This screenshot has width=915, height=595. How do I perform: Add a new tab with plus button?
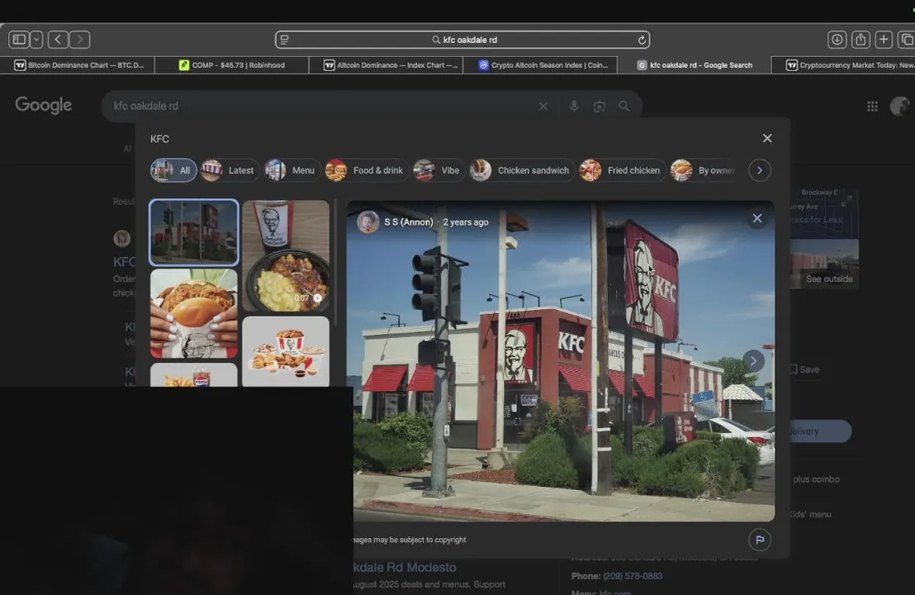884,40
